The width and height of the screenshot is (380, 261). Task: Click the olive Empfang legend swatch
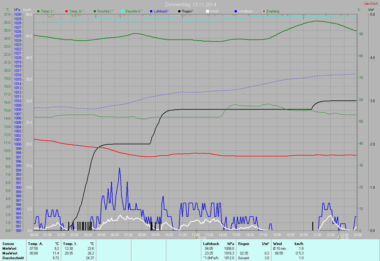tap(264, 11)
